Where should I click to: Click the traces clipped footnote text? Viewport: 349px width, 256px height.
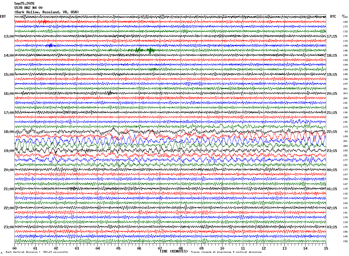[x=226, y=252]
